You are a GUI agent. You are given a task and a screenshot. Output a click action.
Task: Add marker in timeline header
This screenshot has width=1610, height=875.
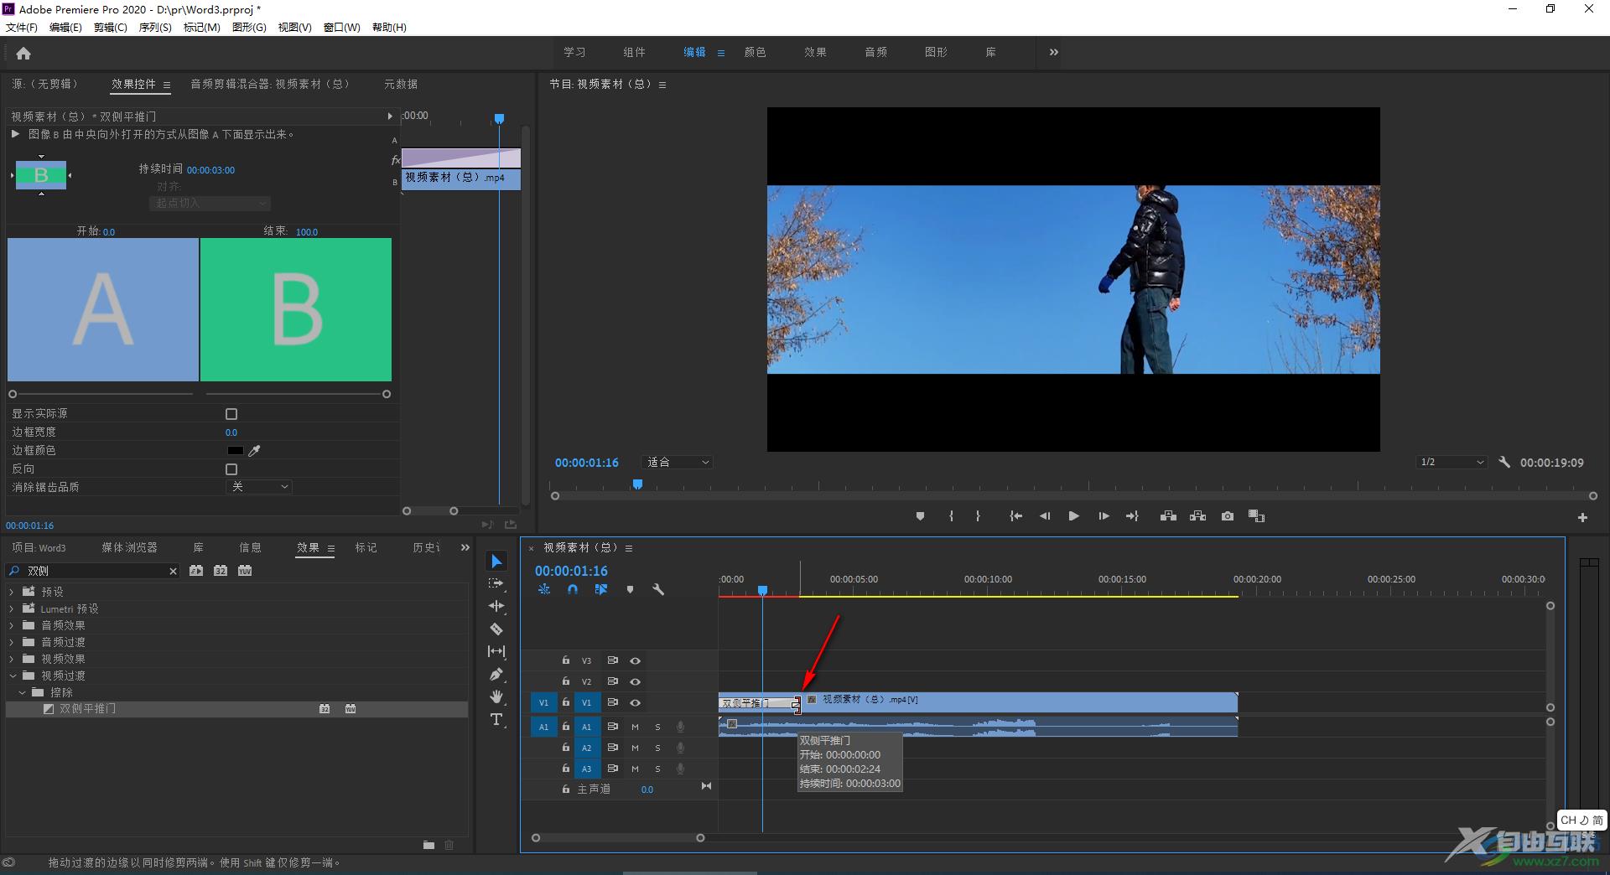pos(630,589)
